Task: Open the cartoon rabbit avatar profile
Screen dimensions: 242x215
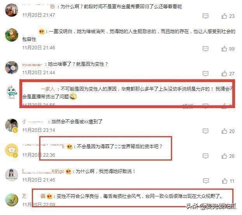Action: click(12, 93)
